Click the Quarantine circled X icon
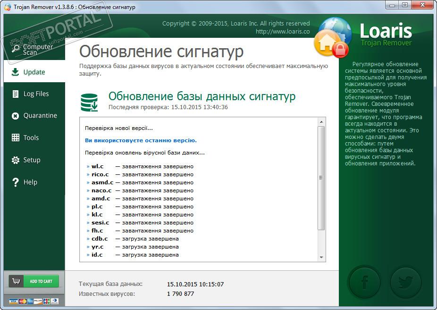The image size is (437, 310). 15,116
